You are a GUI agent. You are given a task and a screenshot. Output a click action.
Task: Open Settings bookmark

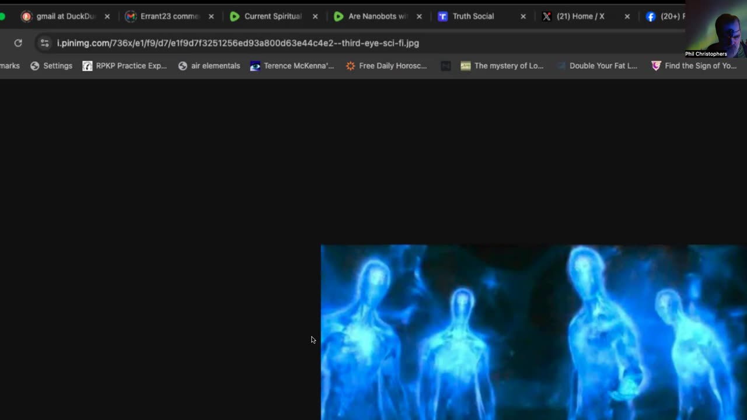tap(51, 66)
